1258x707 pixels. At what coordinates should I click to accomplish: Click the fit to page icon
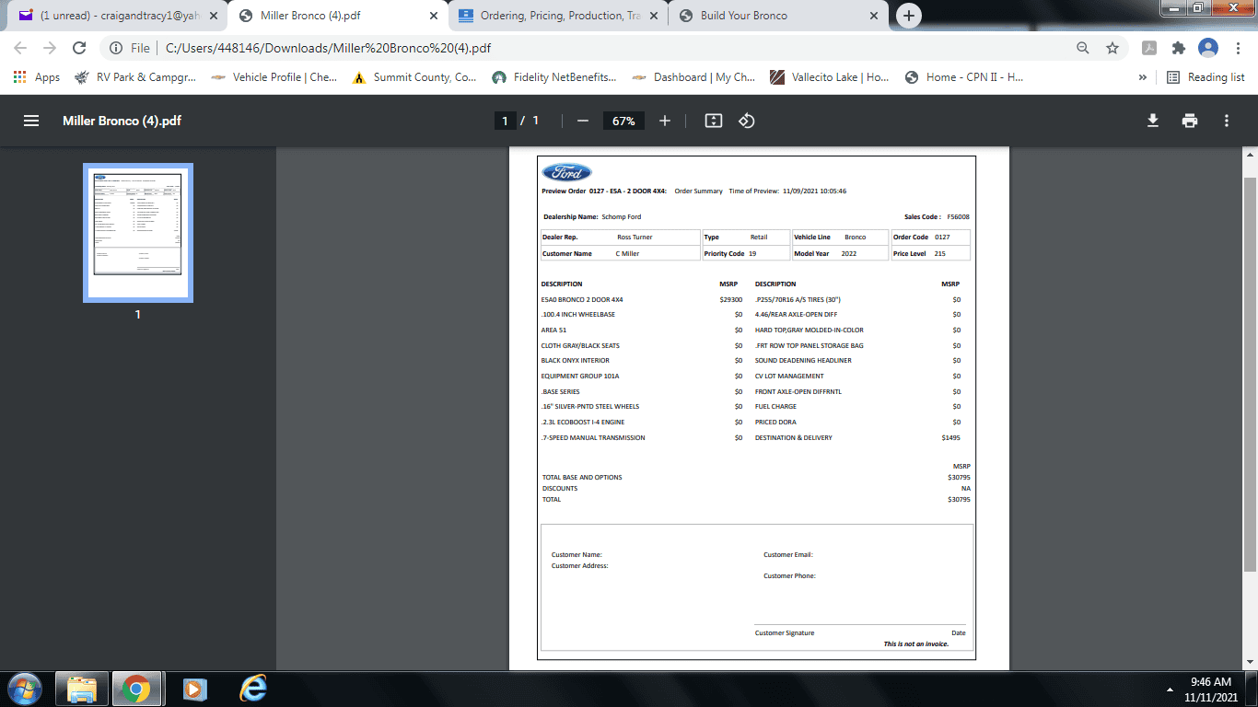click(713, 121)
